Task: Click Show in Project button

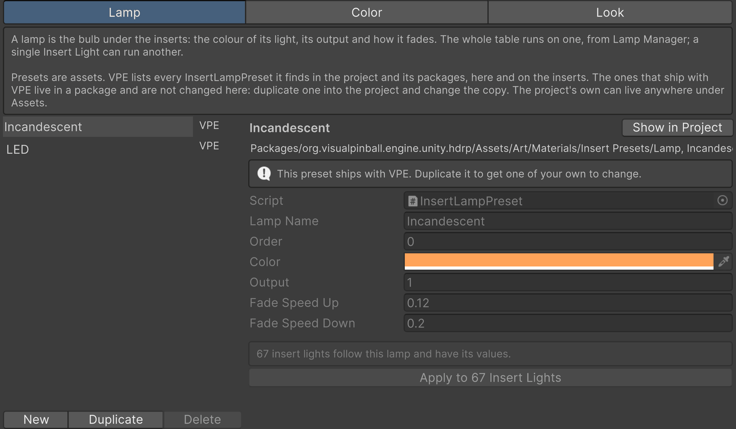Action: point(677,128)
